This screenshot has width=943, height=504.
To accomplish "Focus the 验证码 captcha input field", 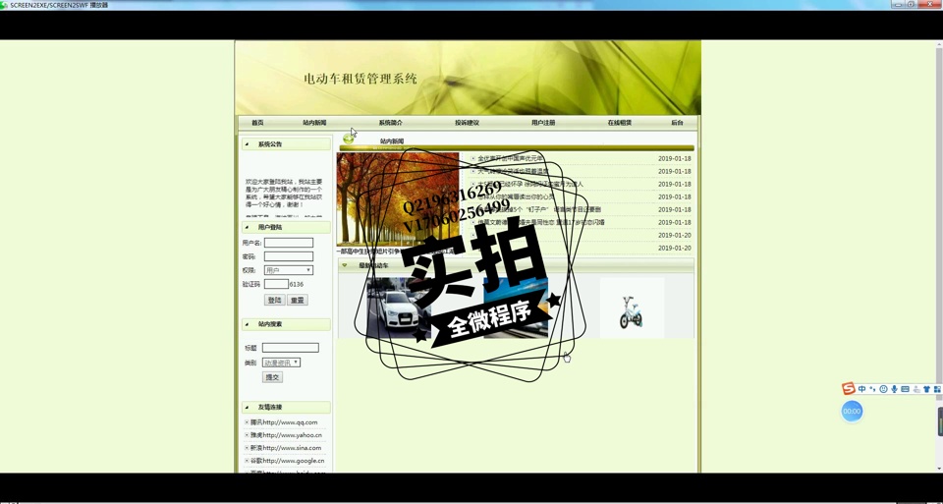I will [276, 284].
